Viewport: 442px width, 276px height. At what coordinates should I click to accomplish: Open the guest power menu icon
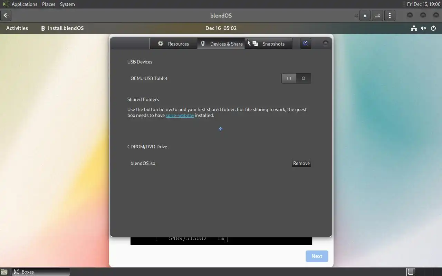click(x=433, y=28)
